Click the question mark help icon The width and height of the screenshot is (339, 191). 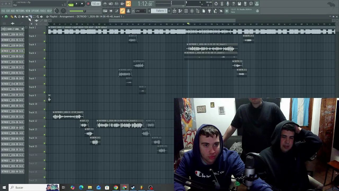click(234, 4)
